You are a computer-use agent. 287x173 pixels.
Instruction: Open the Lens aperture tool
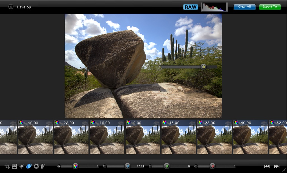[36, 166]
